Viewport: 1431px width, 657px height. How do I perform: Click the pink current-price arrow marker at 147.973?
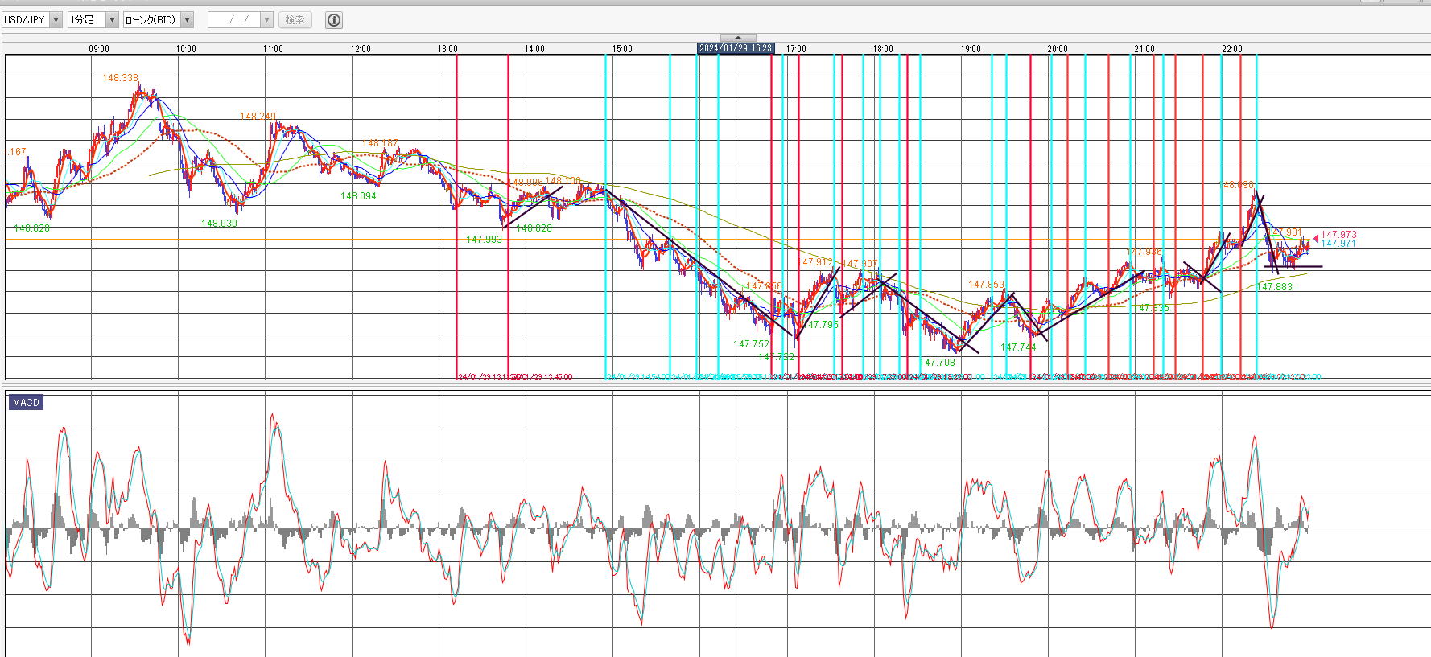point(1316,238)
